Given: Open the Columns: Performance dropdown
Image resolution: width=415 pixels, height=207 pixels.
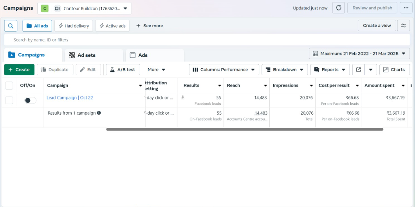Looking at the screenshot, I should [224, 70].
